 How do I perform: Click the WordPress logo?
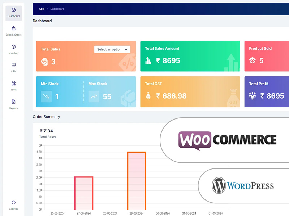point(243,185)
